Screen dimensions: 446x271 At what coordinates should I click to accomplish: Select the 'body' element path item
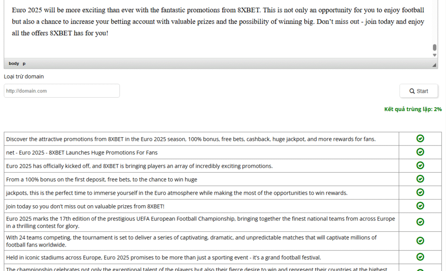(x=14, y=64)
